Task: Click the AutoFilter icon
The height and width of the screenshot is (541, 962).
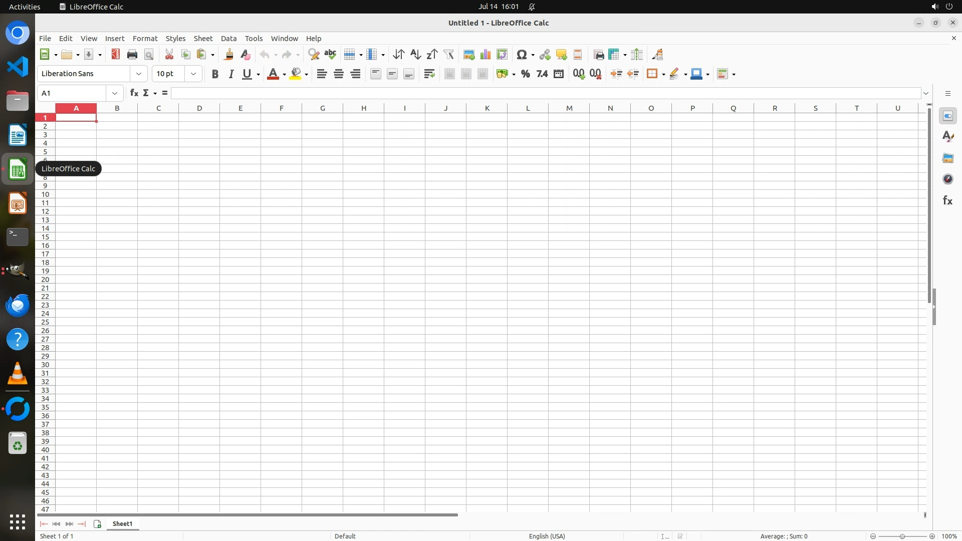Action: click(448, 55)
